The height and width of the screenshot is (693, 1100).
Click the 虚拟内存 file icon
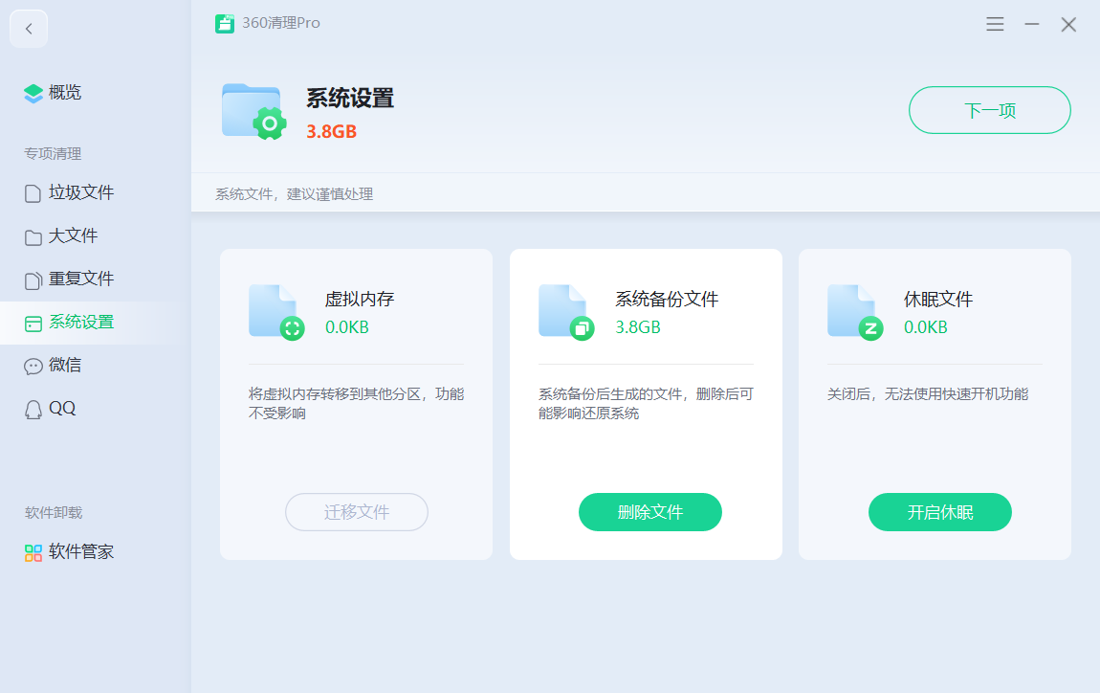pyautogui.click(x=275, y=312)
